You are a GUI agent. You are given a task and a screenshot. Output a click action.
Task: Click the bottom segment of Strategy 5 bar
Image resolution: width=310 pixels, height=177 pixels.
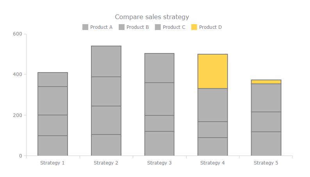[x=266, y=143]
